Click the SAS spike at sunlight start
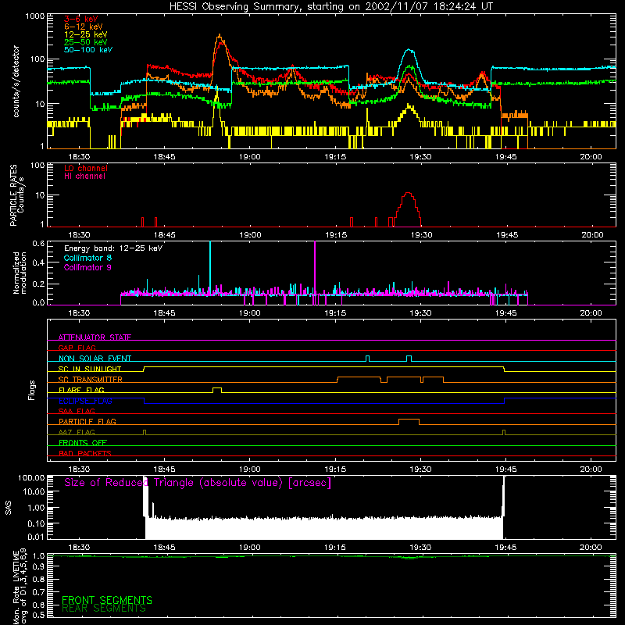625x625 pixels. 145,496
